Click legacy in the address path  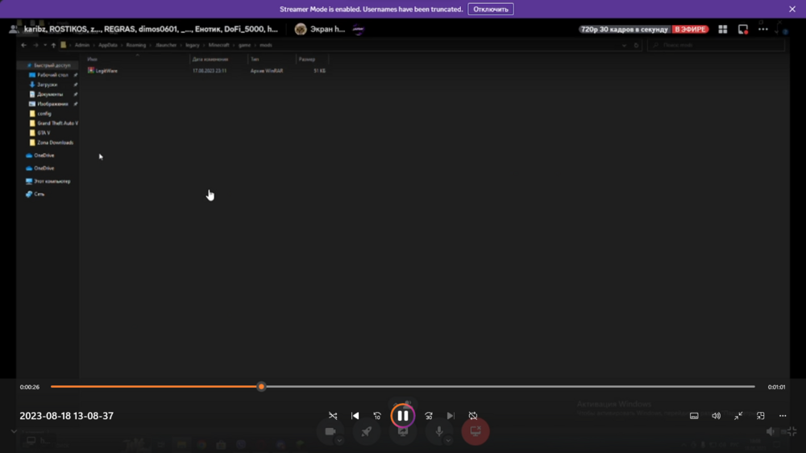click(193, 45)
